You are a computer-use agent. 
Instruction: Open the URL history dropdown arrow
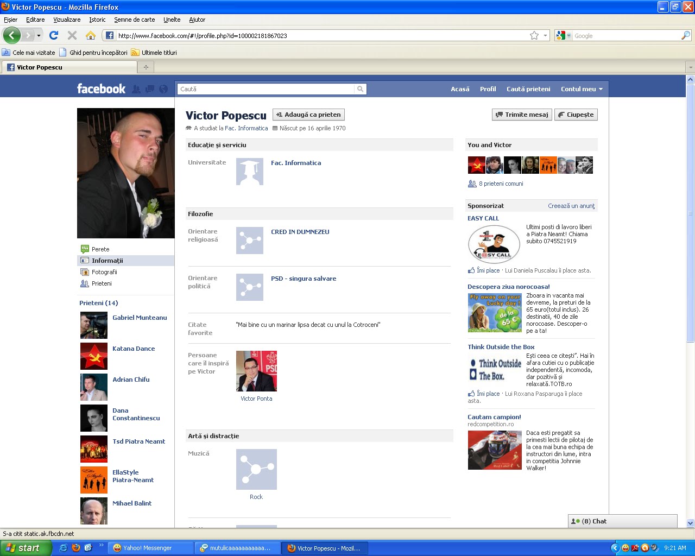(x=545, y=36)
